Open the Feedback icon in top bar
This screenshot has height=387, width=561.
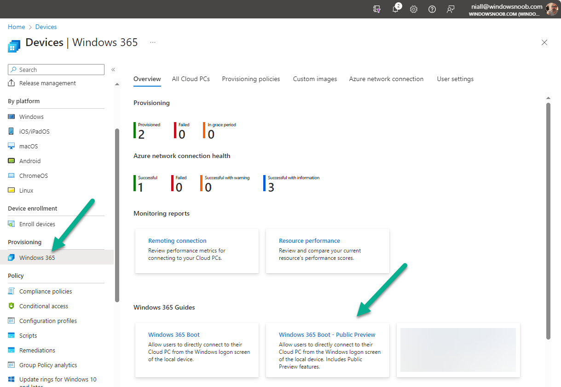[x=451, y=9]
